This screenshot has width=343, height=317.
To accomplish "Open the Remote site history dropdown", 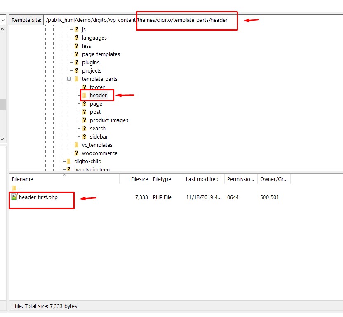I will tap(4, 19).
